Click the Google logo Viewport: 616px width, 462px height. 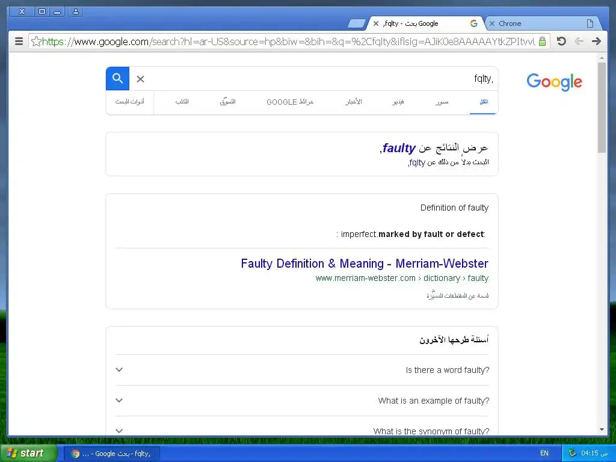click(x=554, y=82)
